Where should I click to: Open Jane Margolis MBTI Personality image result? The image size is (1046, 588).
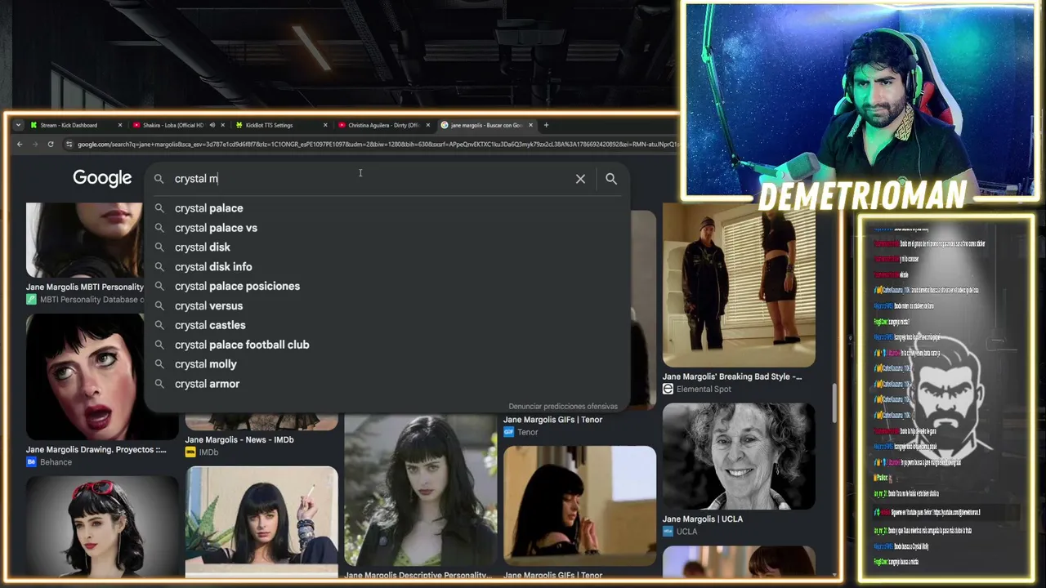pyautogui.click(x=85, y=240)
